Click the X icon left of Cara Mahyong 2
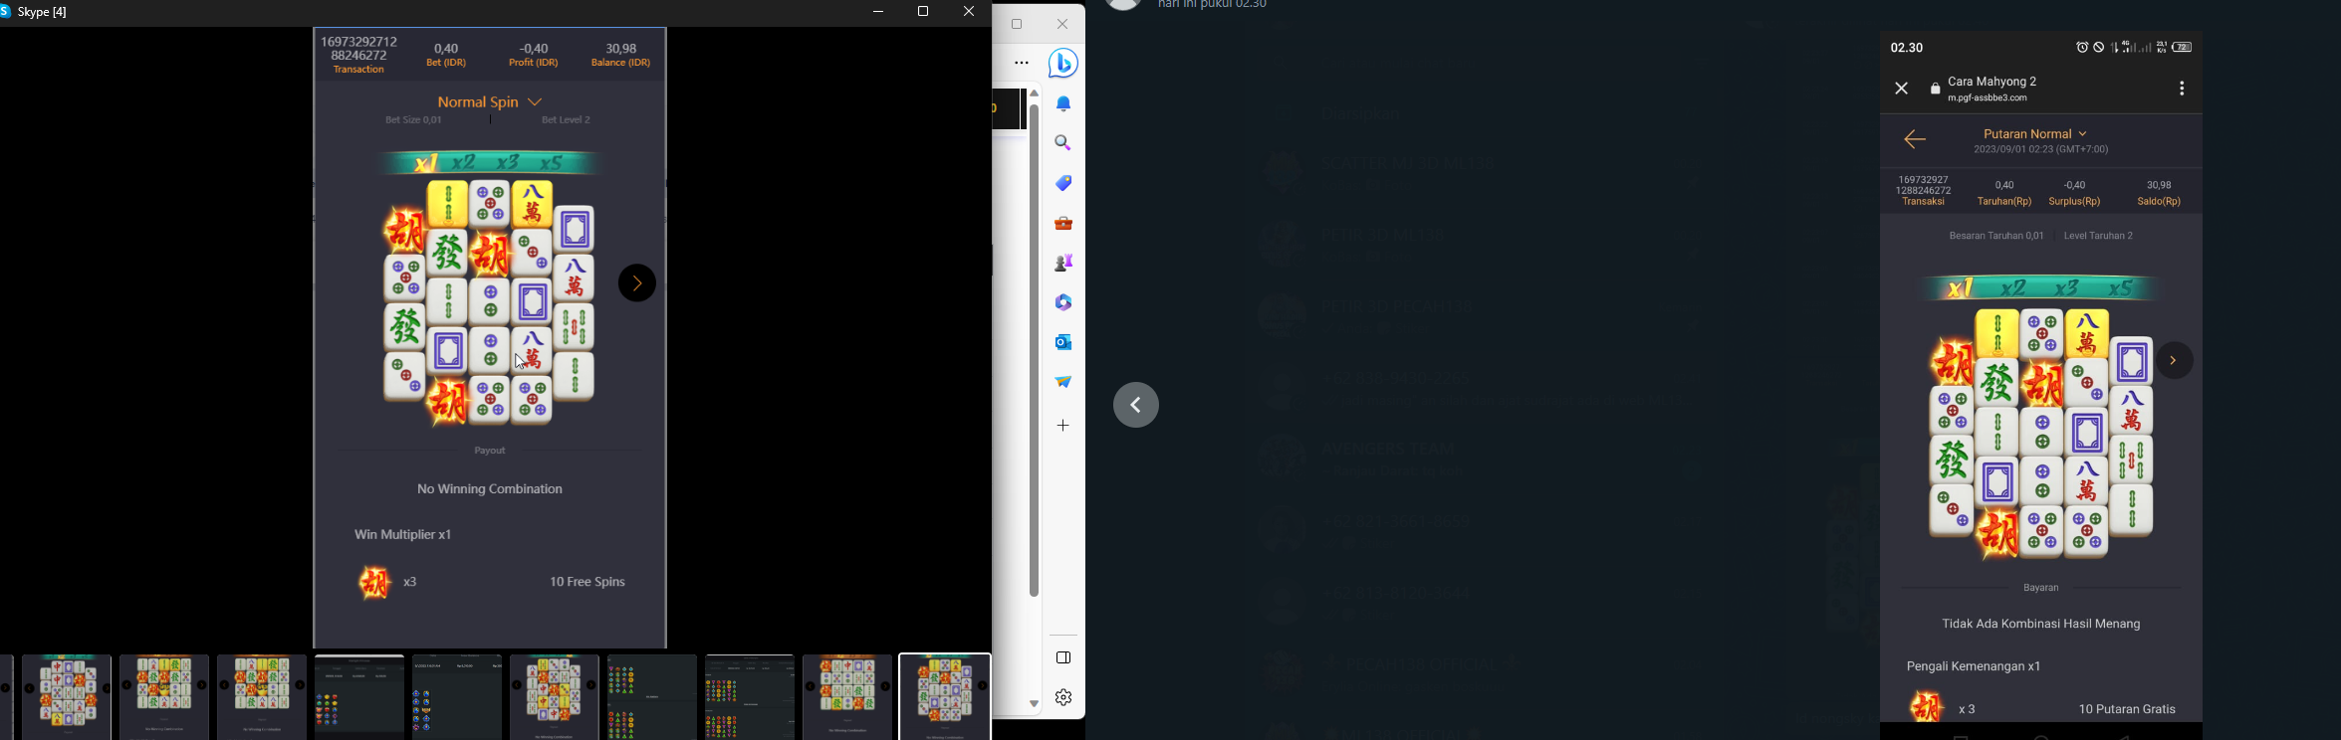This screenshot has width=2341, height=740. coord(1902,89)
